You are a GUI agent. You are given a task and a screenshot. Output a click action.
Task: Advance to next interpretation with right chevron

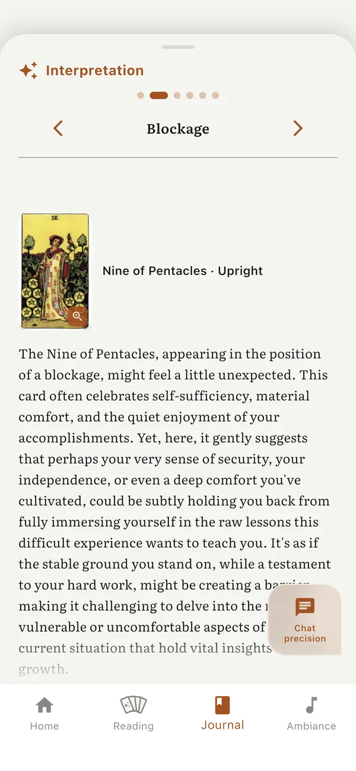tap(298, 128)
